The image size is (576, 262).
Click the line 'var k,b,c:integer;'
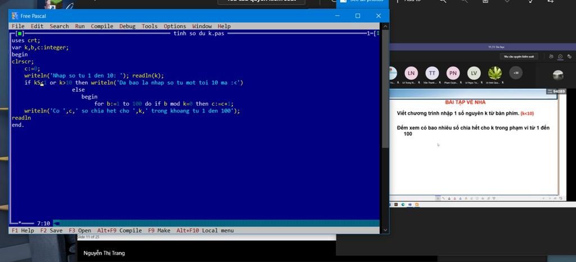tap(40, 47)
